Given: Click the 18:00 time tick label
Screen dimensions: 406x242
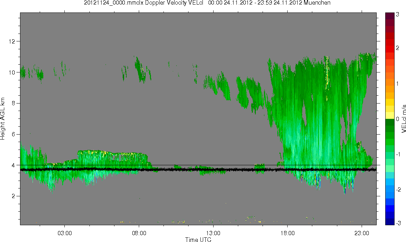Looking at the screenshot, I should click(288, 233).
